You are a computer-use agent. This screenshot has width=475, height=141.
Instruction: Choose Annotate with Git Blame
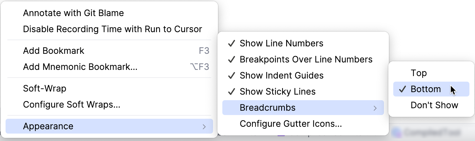click(73, 13)
